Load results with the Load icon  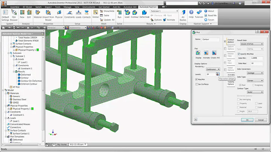coord(127,14)
